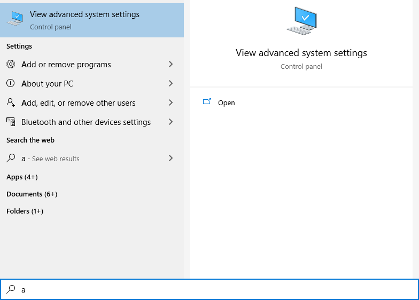Screen dimensions: 419x300
Task: Open the Bluetooth and other devices settings result
Action: pos(86,122)
